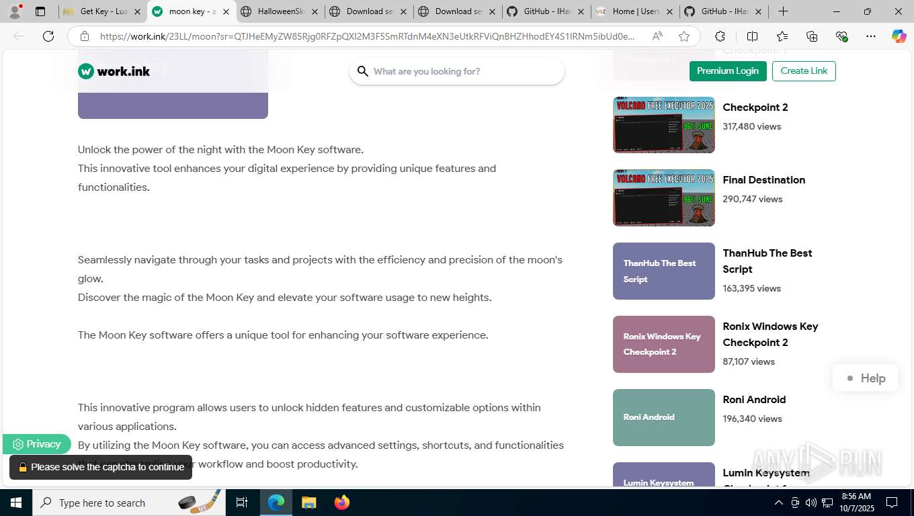The width and height of the screenshot is (914, 516).
Task: Show hidden system tray icons chevron
Action: (x=779, y=503)
